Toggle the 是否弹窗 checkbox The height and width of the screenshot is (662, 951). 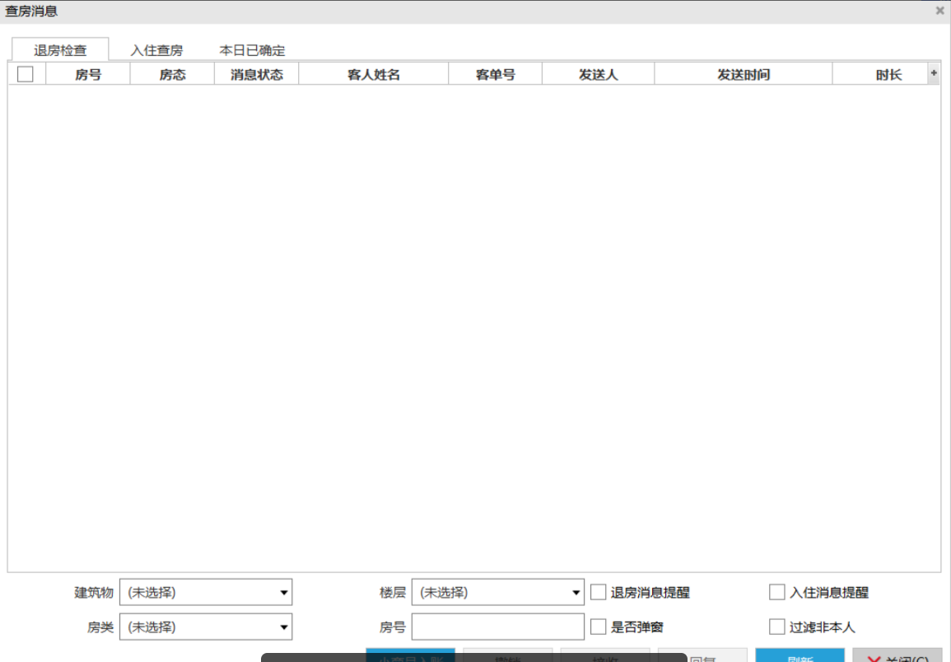[599, 627]
